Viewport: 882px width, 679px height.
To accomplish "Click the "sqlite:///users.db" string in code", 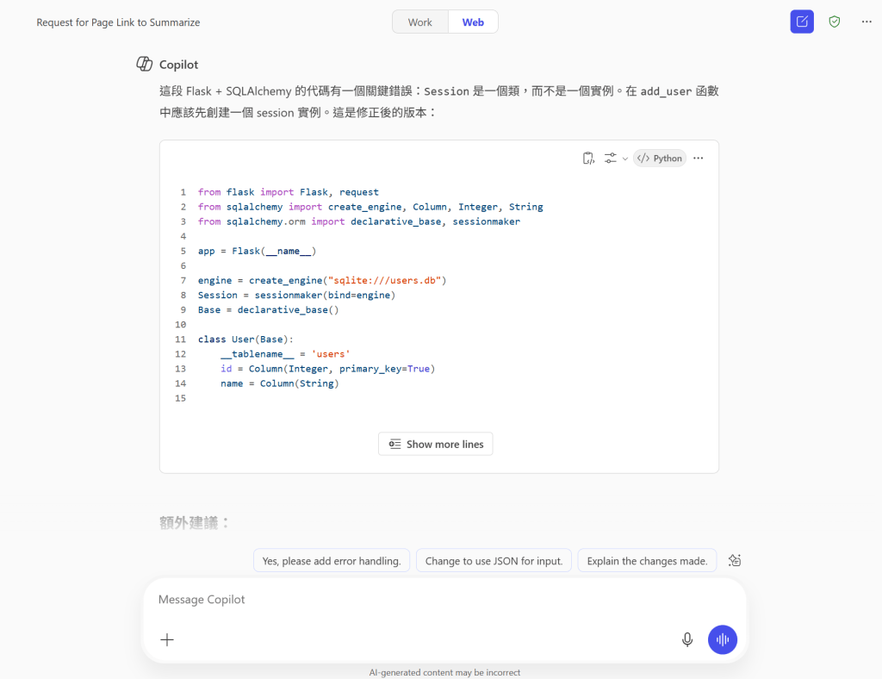I will [x=384, y=280].
